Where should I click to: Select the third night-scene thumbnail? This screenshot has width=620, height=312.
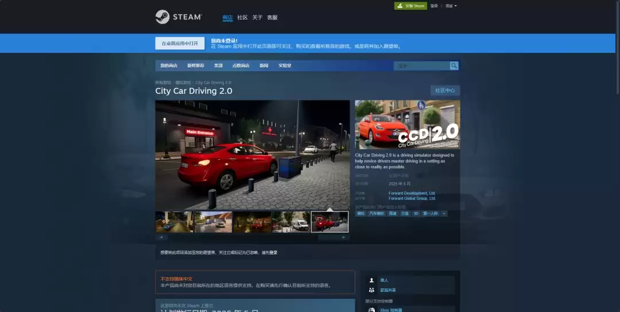point(252,222)
